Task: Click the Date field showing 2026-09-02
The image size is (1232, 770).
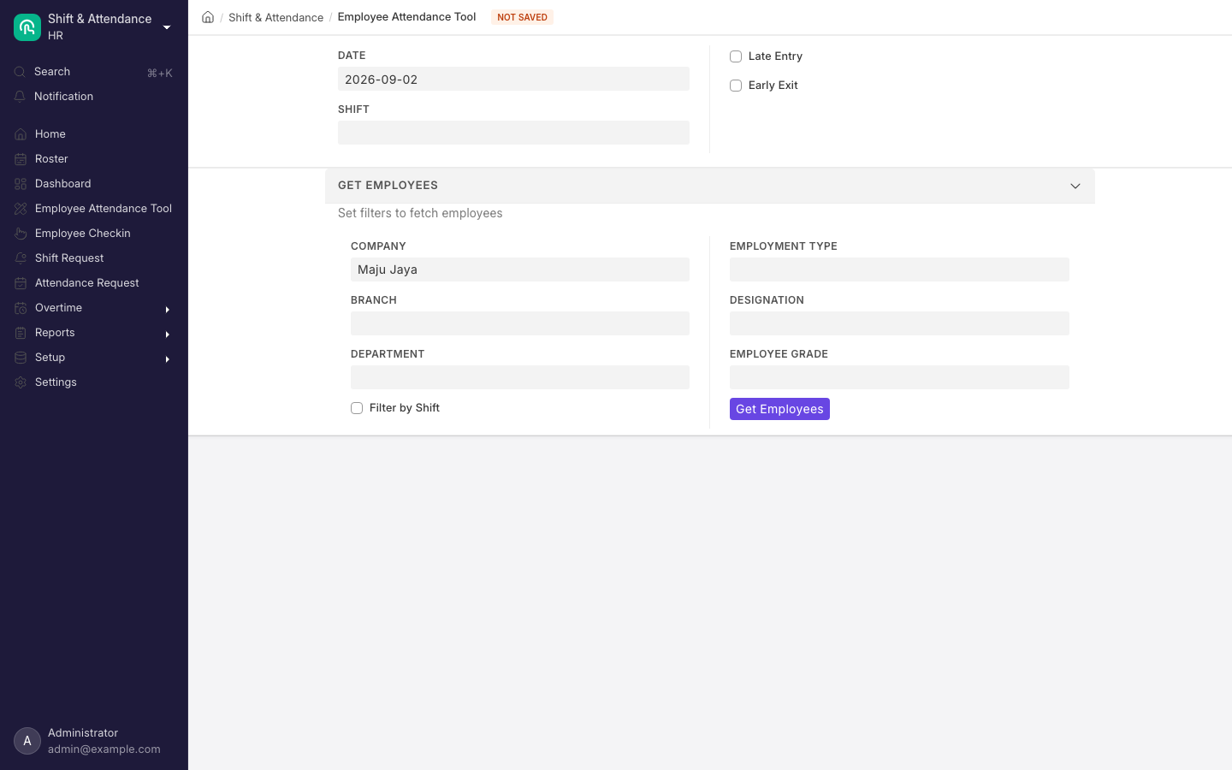Action: pyautogui.click(x=513, y=79)
